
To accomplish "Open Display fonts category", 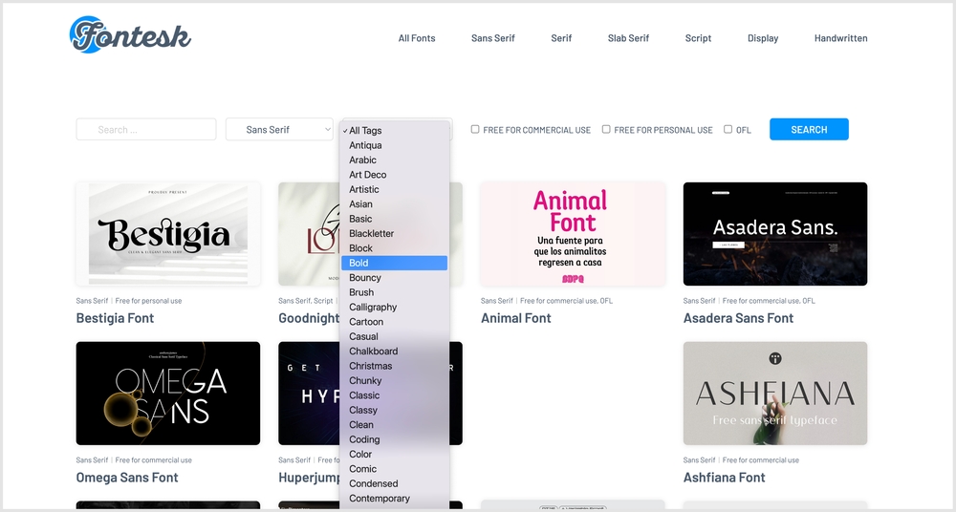I will click(763, 38).
